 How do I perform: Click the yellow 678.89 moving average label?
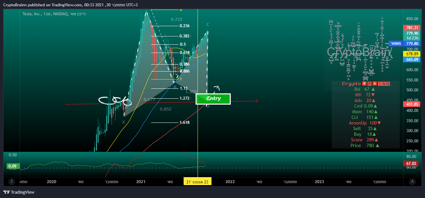click(412, 54)
